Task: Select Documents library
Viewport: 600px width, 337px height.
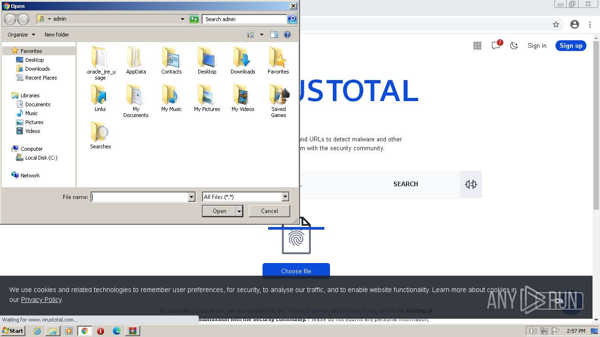Action: pos(37,104)
